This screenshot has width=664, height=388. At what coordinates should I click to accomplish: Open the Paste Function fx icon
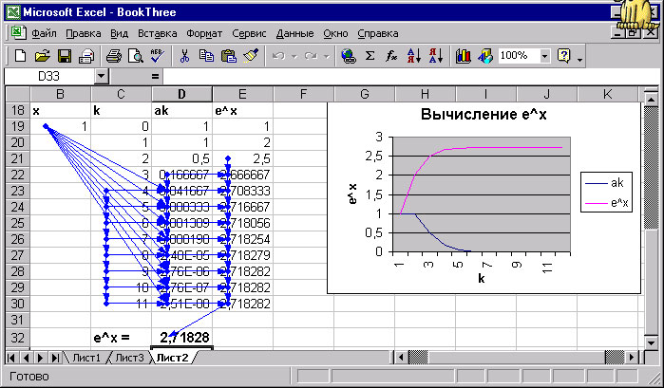click(x=390, y=56)
